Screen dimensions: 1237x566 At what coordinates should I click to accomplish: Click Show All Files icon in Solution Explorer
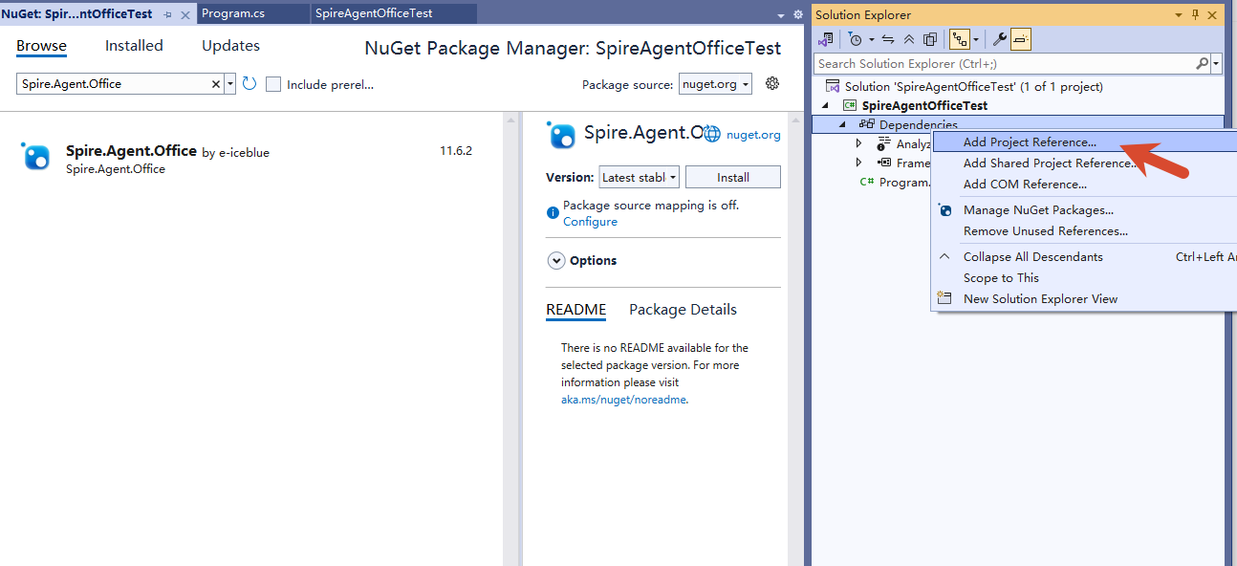929,39
